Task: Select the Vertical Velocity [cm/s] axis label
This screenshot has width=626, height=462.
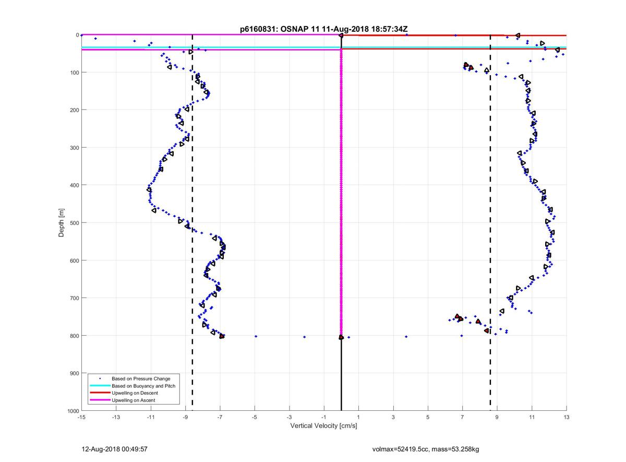Action: coord(323,426)
